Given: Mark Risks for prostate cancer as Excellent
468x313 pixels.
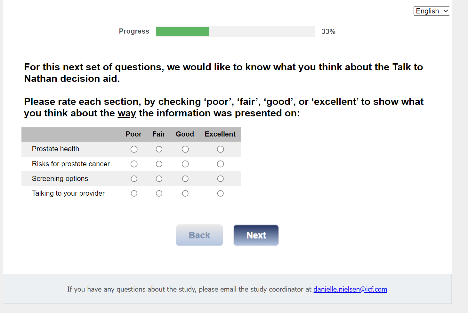Looking at the screenshot, I should pos(221,164).
